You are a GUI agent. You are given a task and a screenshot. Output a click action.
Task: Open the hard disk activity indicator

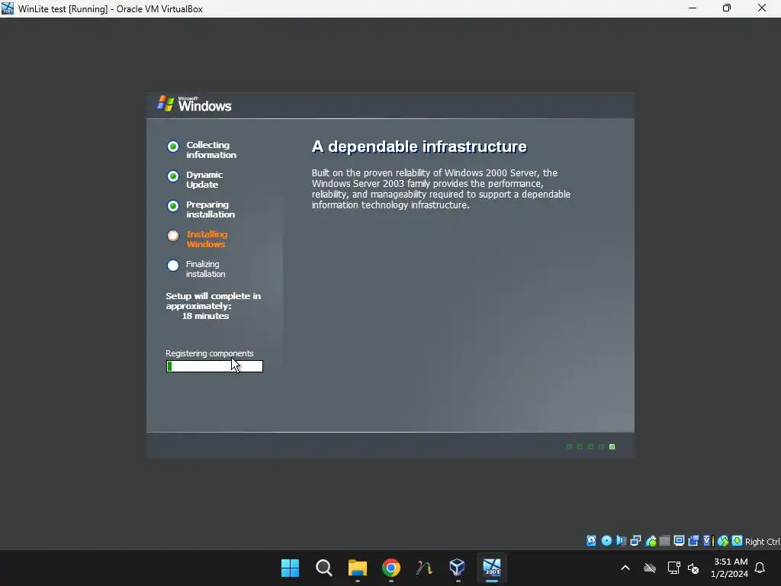point(591,541)
